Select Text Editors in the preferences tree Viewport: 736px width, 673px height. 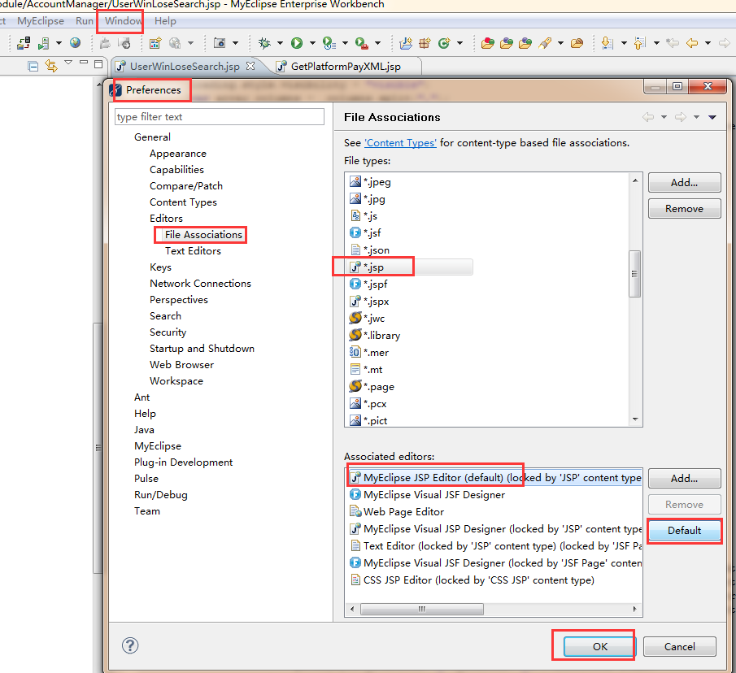193,251
